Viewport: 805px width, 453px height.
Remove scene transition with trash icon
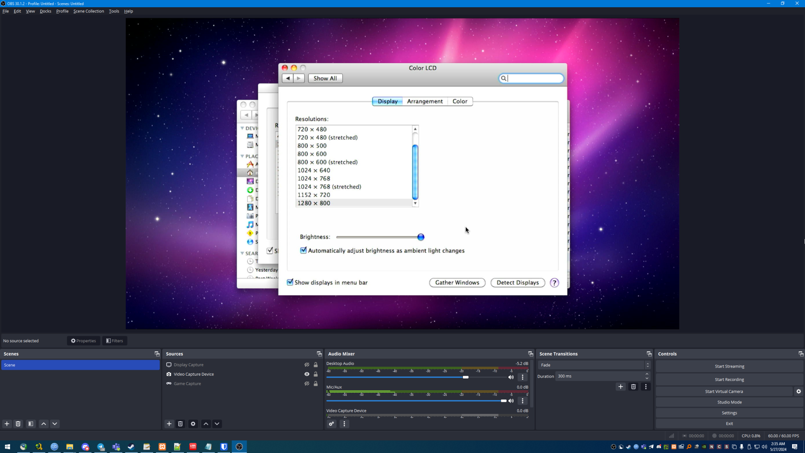(633, 387)
